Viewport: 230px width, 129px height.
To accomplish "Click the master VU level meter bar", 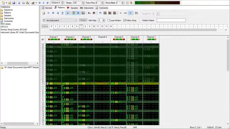I will pos(157,3).
